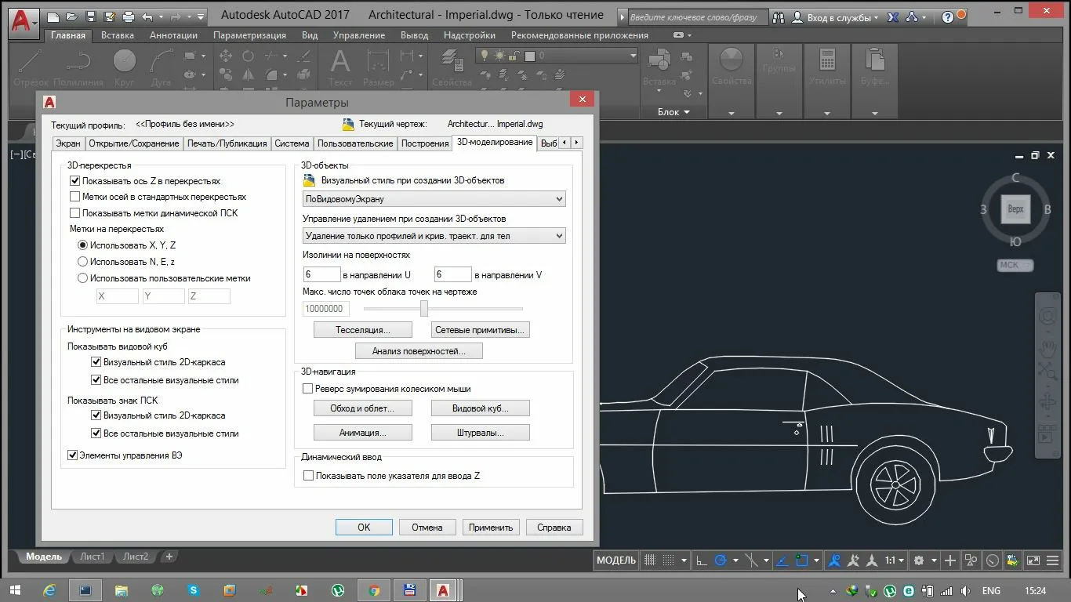The height and width of the screenshot is (602, 1071).
Task: Click workspace switching gear icon in status bar
Action: click(x=919, y=560)
